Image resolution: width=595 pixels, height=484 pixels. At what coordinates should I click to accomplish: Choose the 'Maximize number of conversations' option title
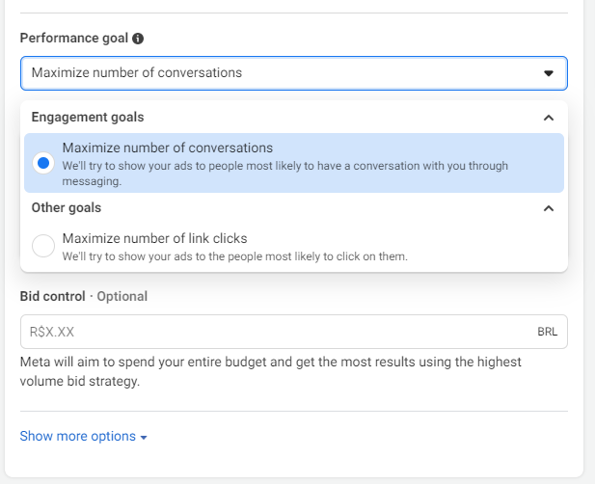click(168, 148)
